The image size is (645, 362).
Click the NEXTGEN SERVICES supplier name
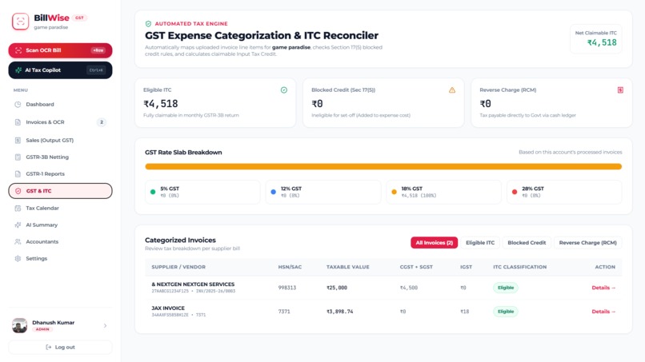193,284
